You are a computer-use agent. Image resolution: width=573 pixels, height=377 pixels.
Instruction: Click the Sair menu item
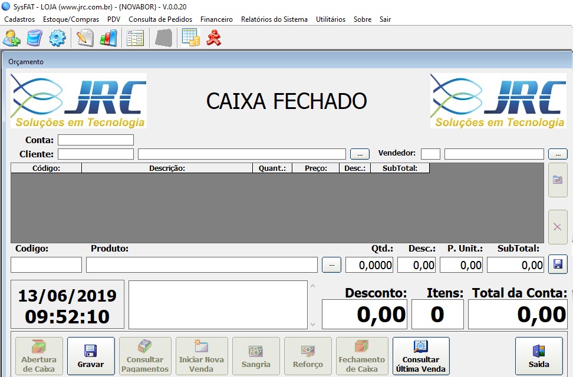coord(385,19)
